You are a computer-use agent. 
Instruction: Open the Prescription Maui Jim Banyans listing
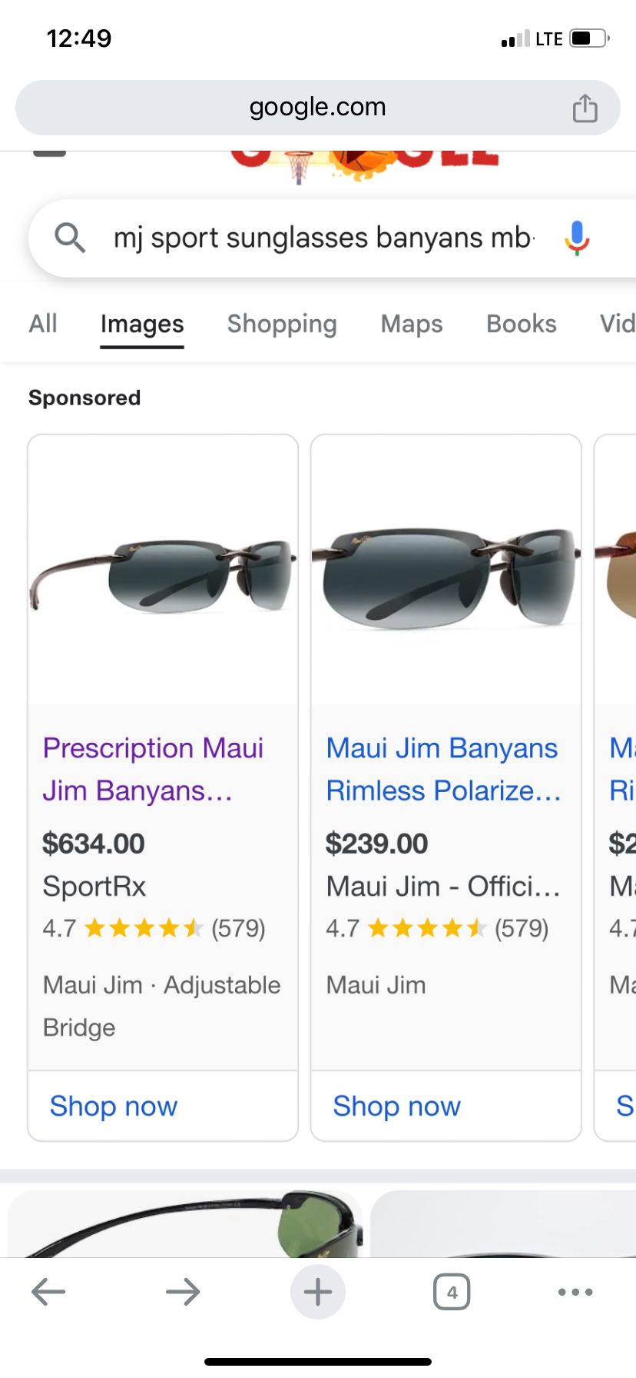click(x=154, y=768)
